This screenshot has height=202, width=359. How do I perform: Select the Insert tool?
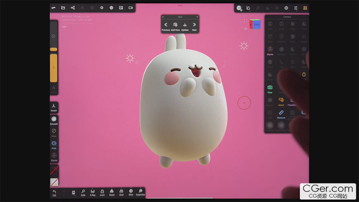281,102
